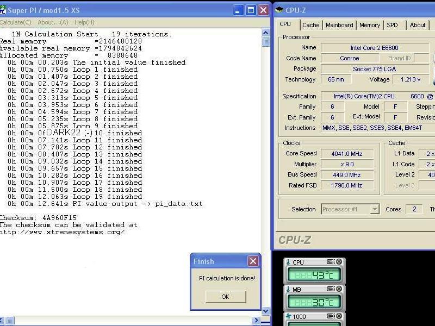Click the vertical scrollbar up arrow in Super PI

[x=265, y=33]
